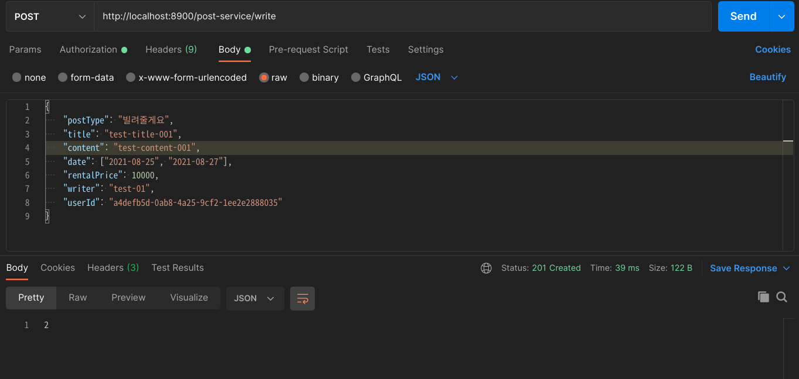Viewport: 799px width, 379px height.
Task: Toggle the line wrap icon button
Action: (302, 298)
